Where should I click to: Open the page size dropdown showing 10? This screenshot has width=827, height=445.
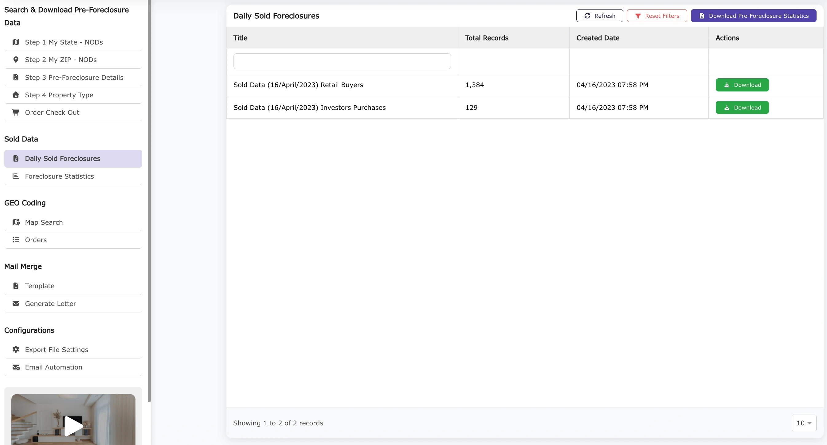[804, 423]
